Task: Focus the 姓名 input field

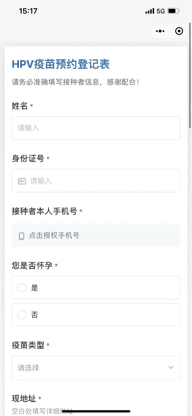Action: click(96, 128)
